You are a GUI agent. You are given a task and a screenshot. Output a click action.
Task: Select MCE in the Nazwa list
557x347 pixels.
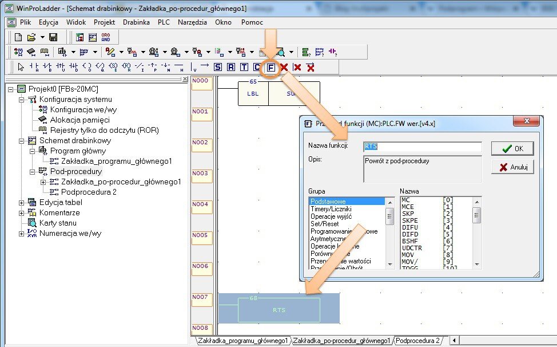pos(408,207)
